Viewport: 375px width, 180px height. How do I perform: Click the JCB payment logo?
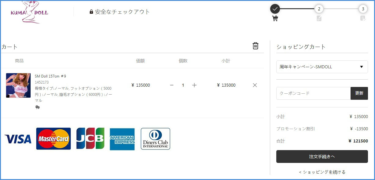tap(90, 139)
